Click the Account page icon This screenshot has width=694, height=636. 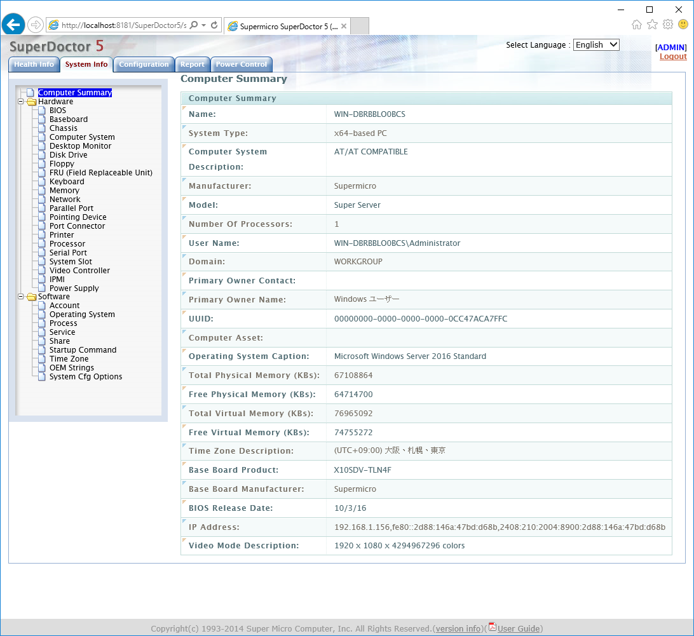click(x=41, y=306)
